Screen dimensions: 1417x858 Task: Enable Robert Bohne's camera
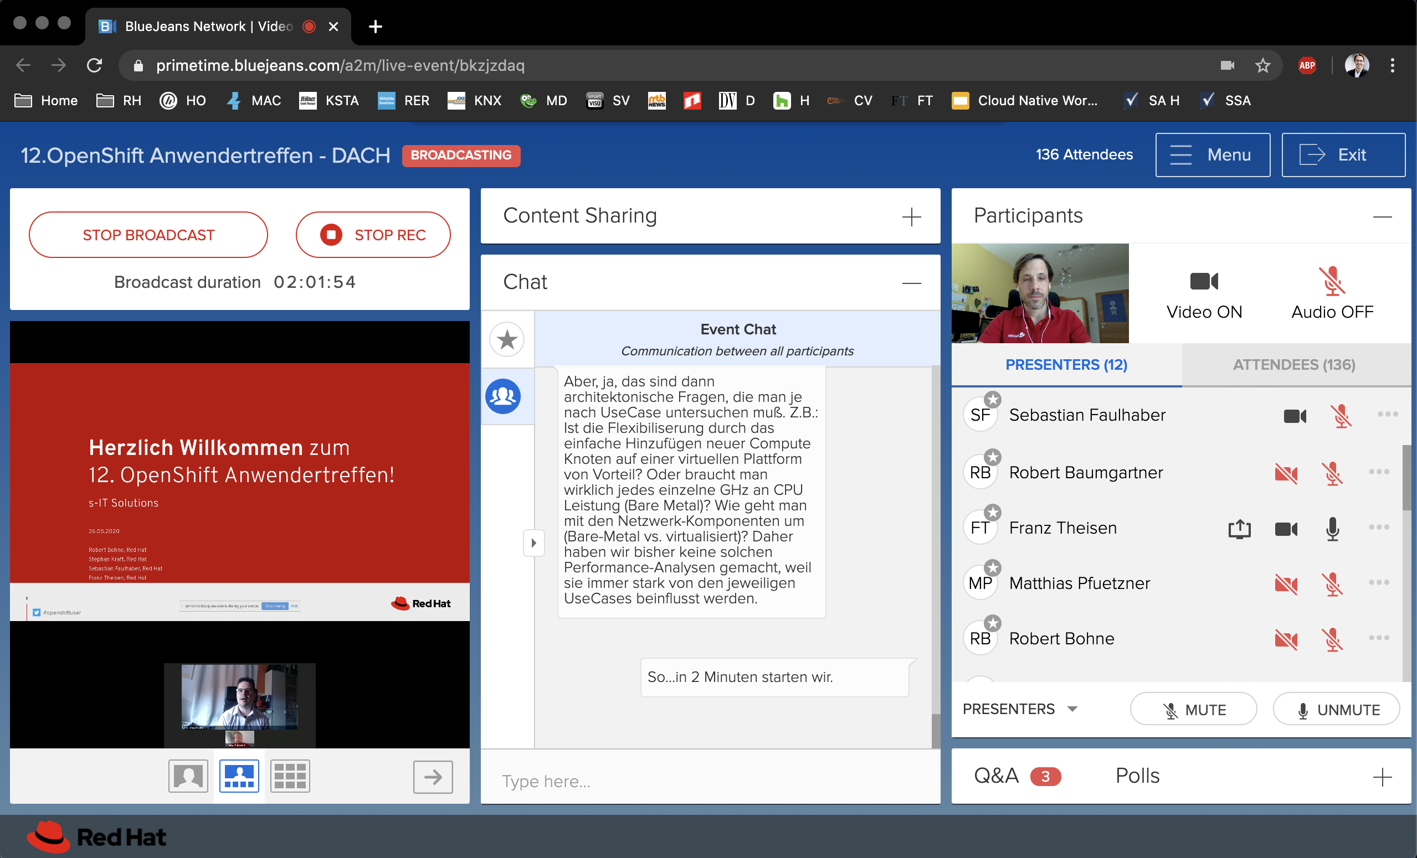click(1286, 639)
